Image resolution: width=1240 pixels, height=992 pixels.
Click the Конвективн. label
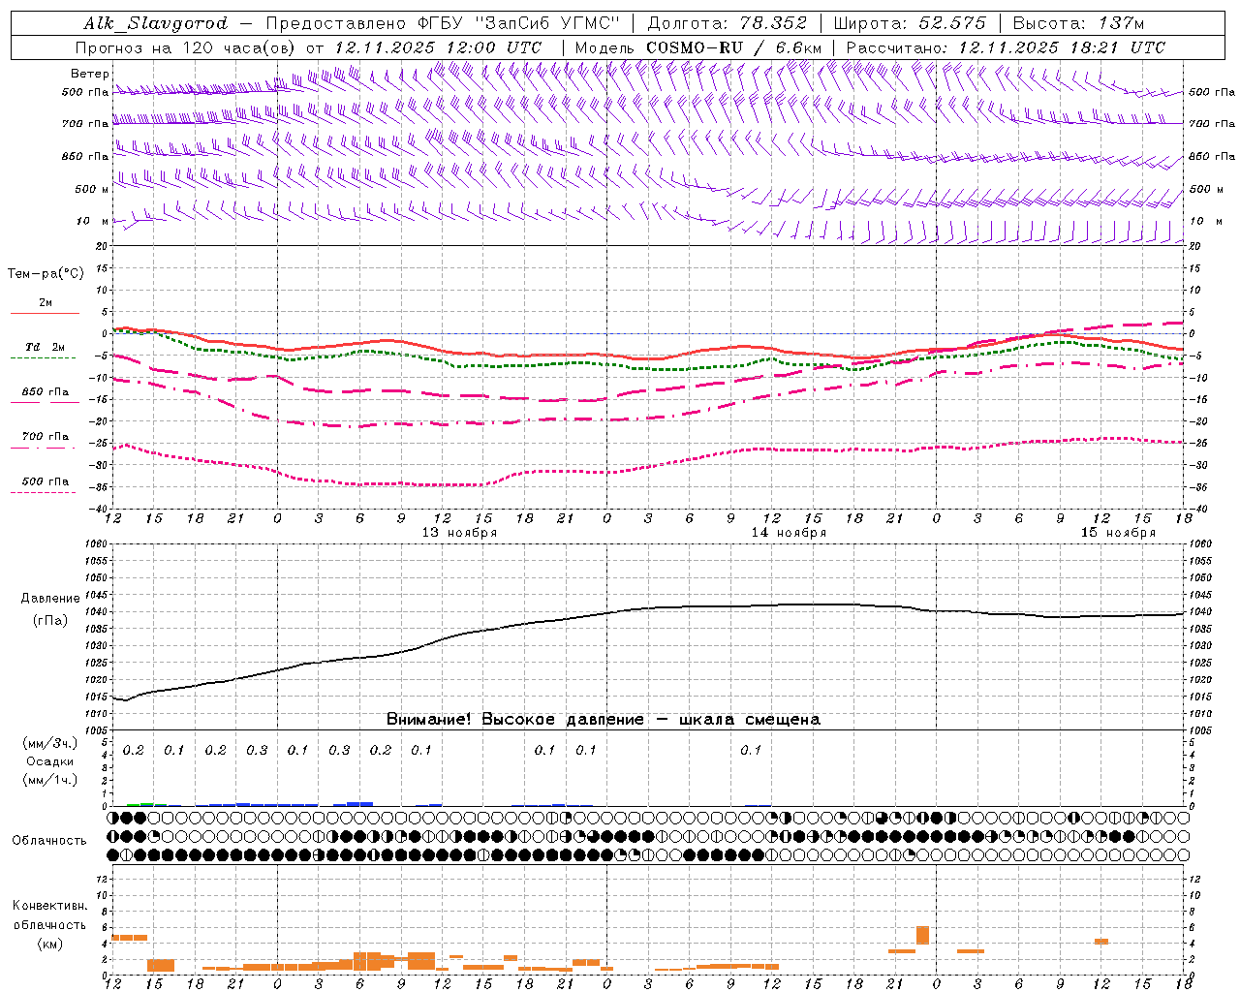point(49,906)
